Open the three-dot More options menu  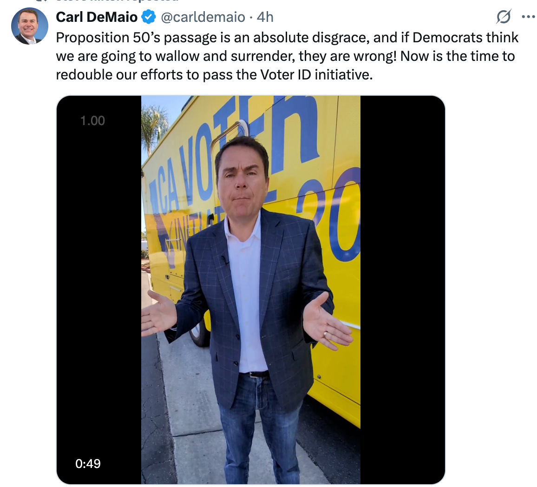[528, 16]
